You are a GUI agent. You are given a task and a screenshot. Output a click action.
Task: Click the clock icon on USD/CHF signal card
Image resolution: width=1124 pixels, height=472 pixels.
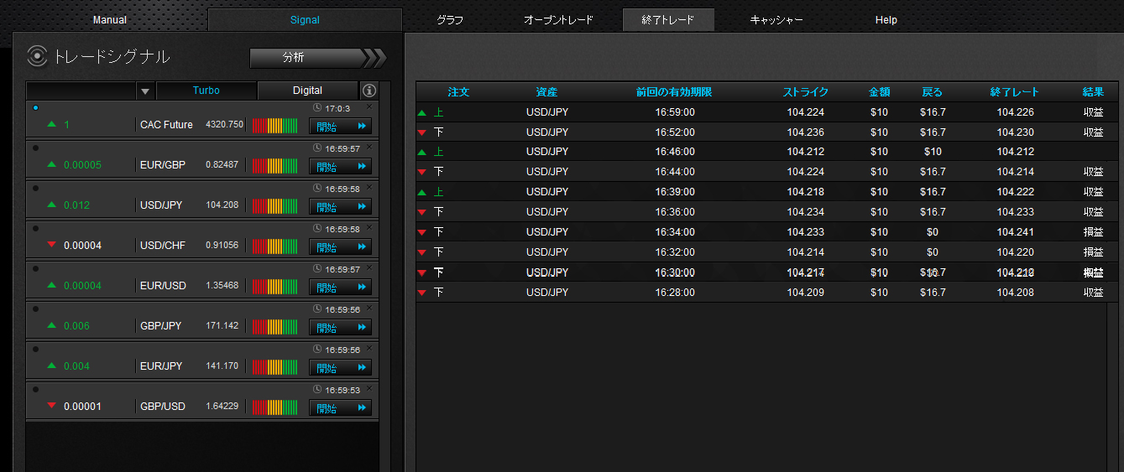[316, 229]
